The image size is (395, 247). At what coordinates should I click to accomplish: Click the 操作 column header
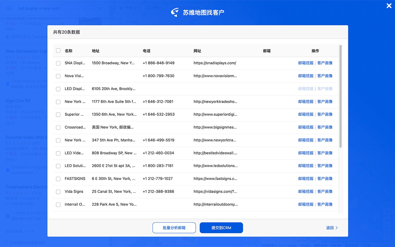(315, 51)
